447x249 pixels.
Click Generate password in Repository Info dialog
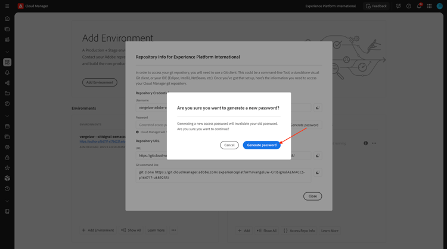pyautogui.click(x=304, y=125)
